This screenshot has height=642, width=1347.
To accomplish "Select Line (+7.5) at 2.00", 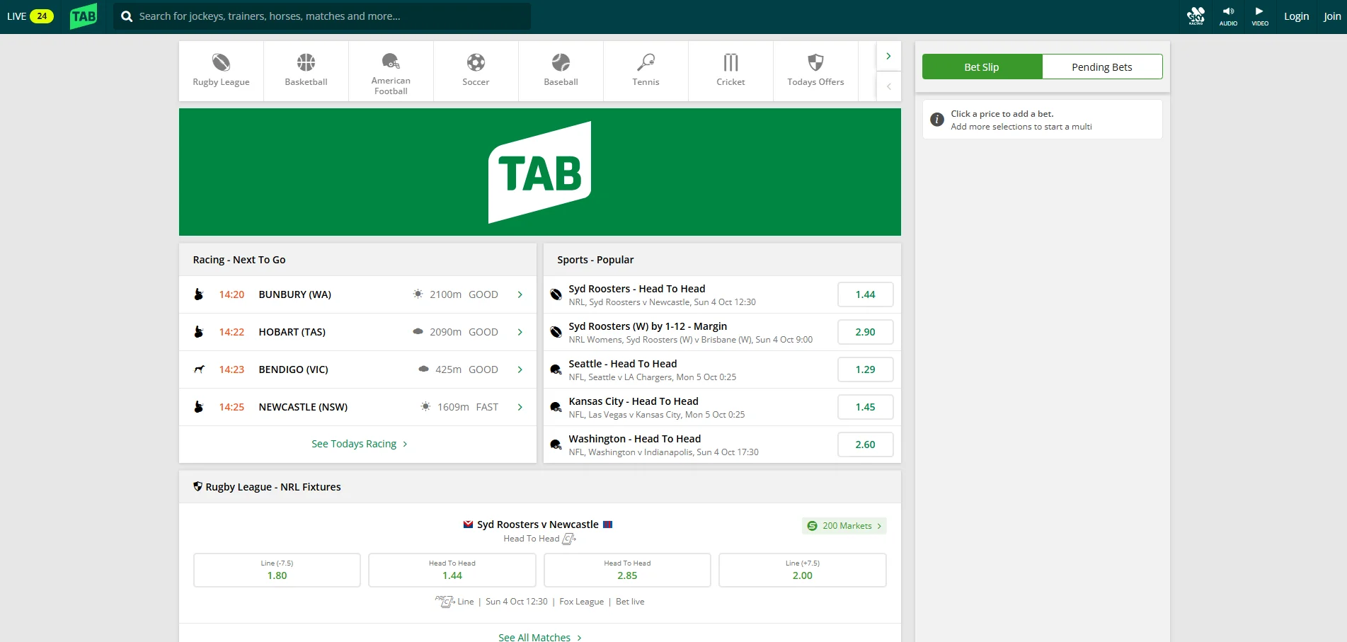I will [x=802, y=570].
